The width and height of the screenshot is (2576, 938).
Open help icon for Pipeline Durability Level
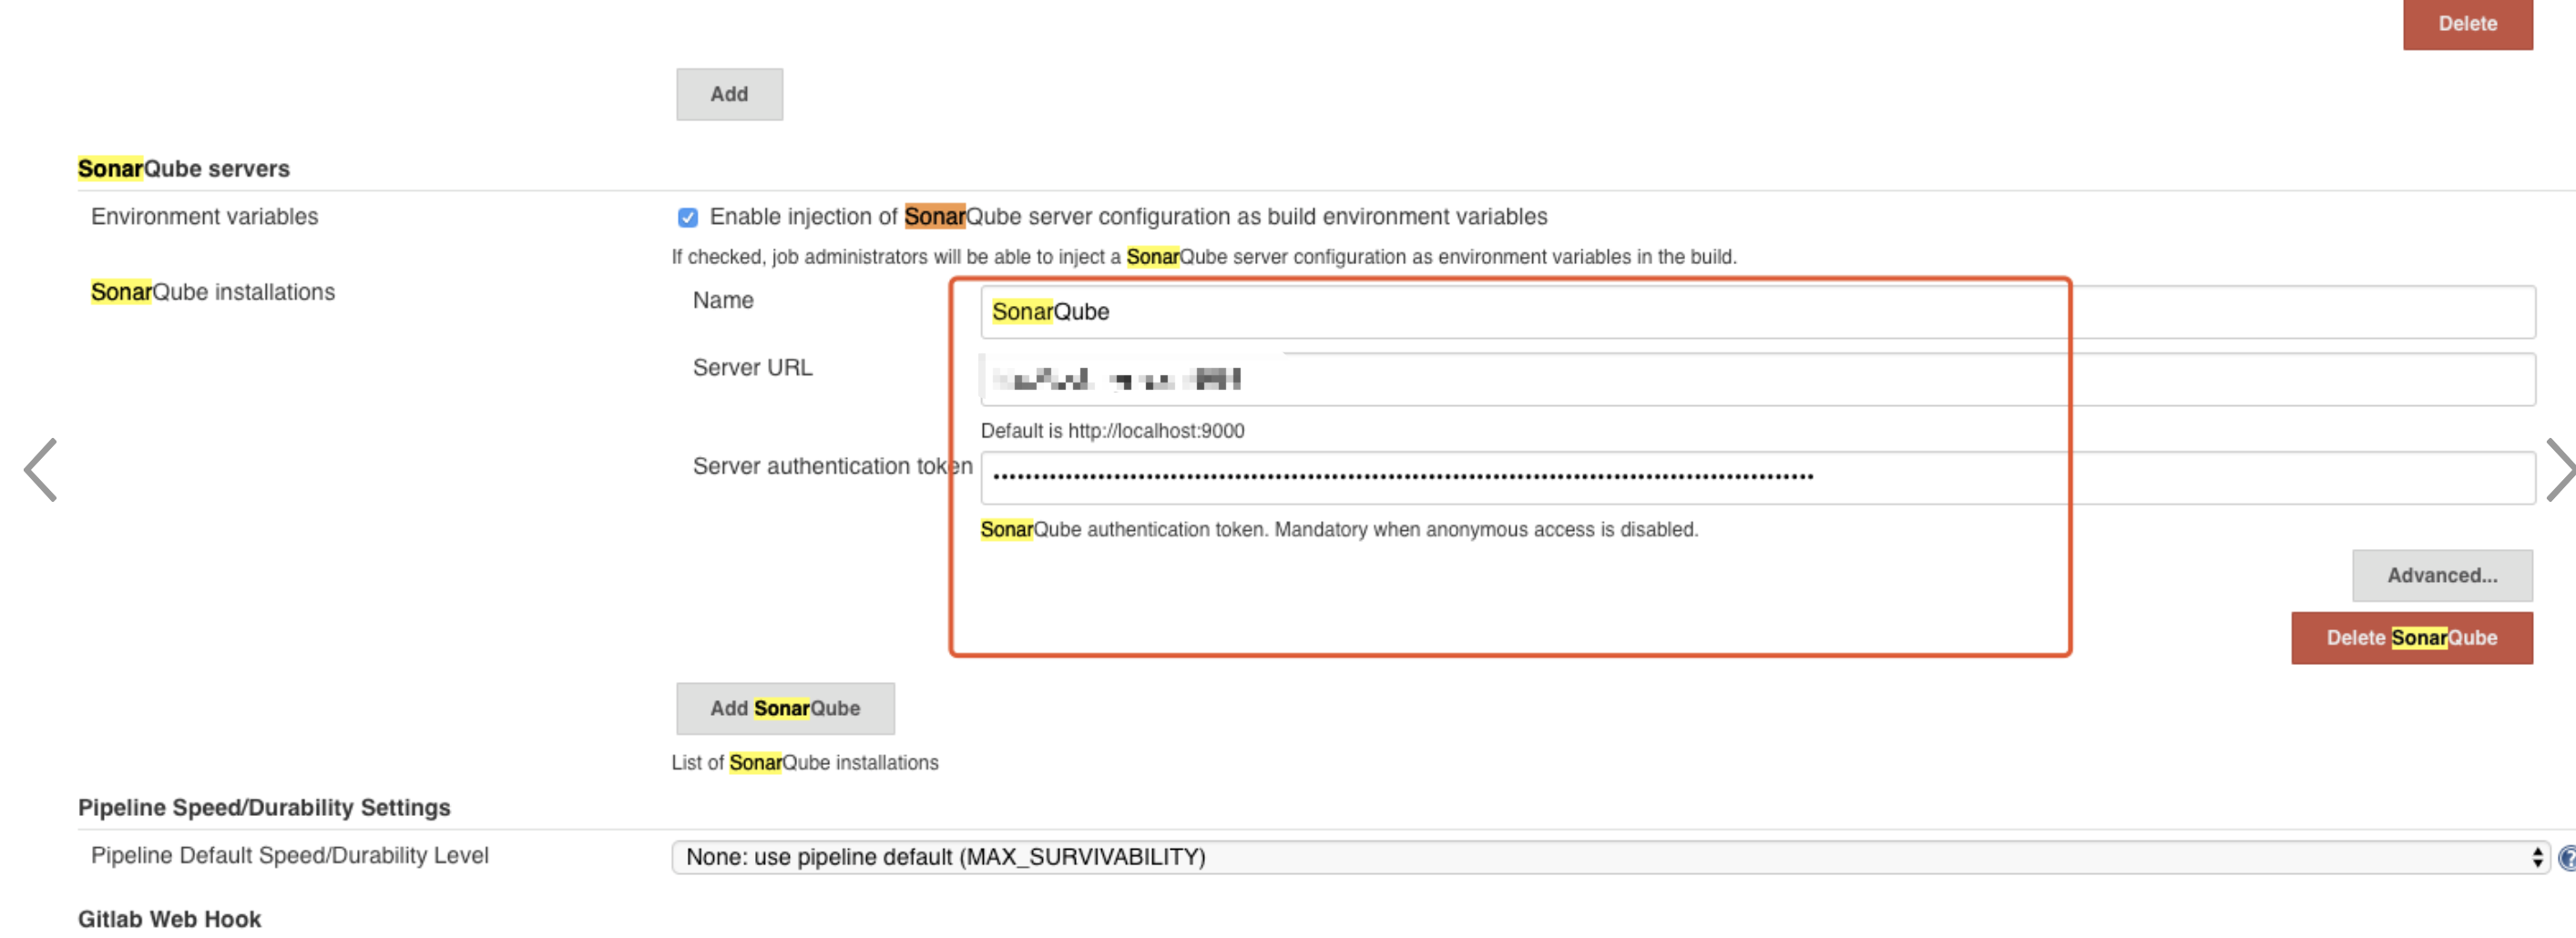click(2567, 857)
